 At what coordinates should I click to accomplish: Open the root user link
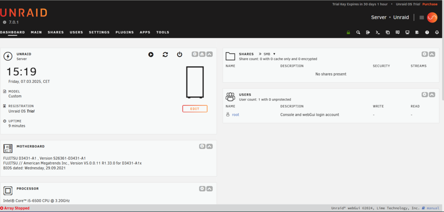pyautogui.click(x=236, y=115)
